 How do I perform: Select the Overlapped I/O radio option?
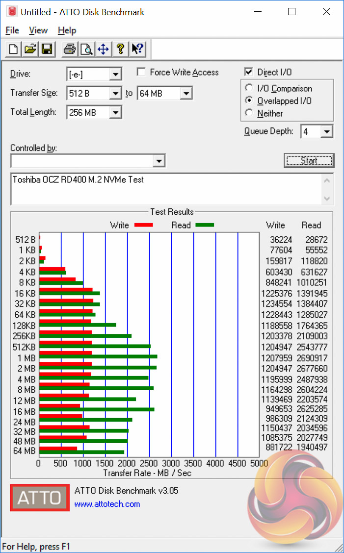249,101
